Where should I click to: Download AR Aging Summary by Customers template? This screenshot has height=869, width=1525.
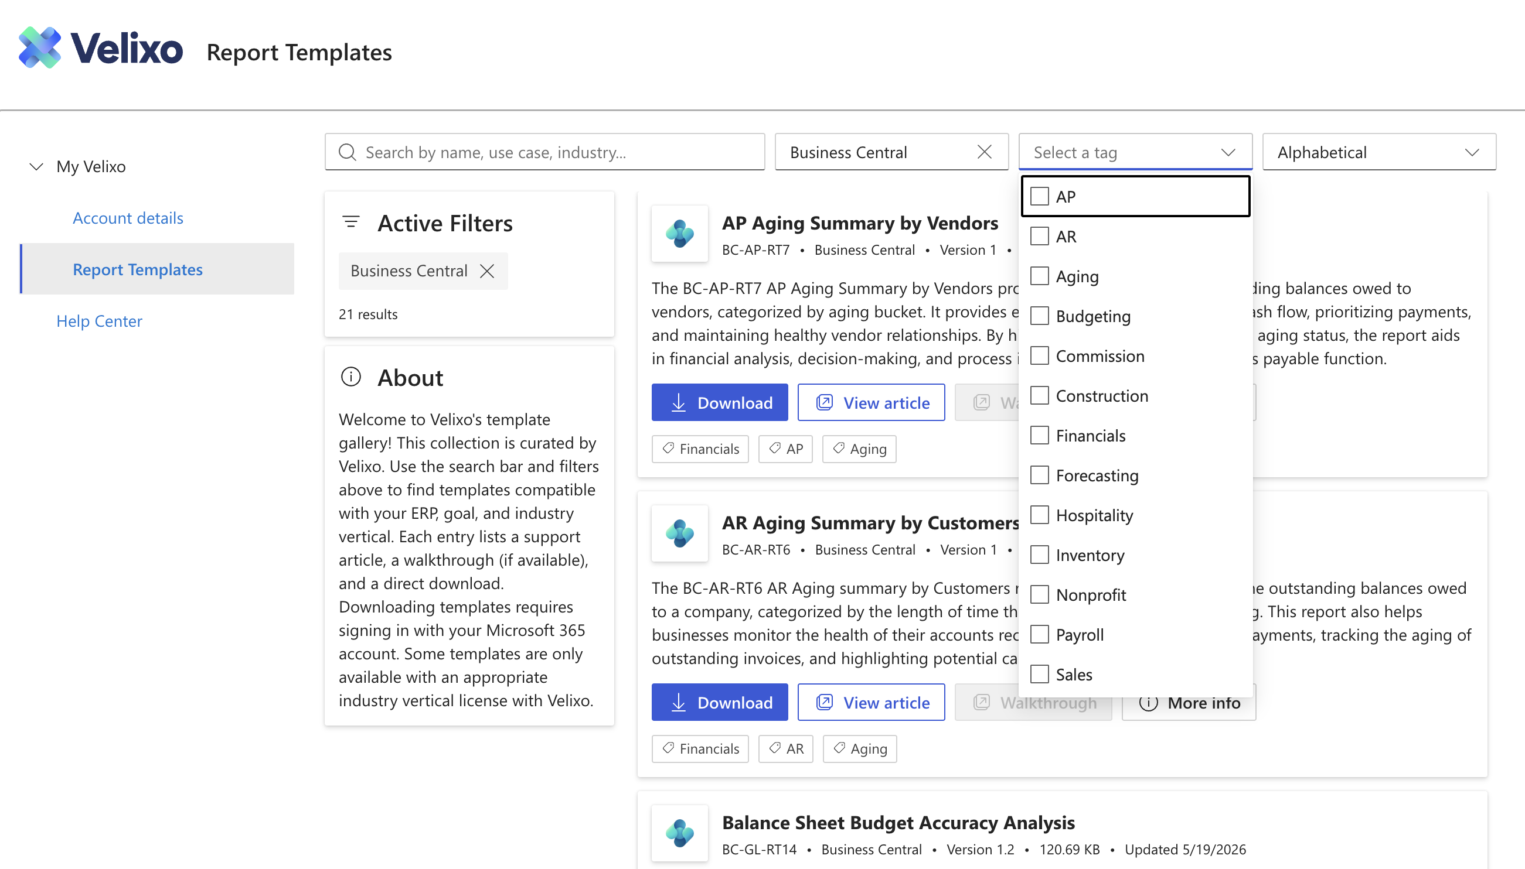click(x=719, y=703)
